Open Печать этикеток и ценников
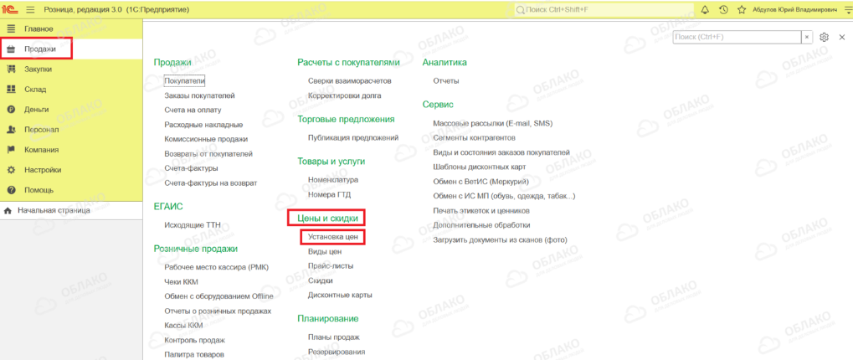Screen dimensions: 853x360 (x=481, y=210)
